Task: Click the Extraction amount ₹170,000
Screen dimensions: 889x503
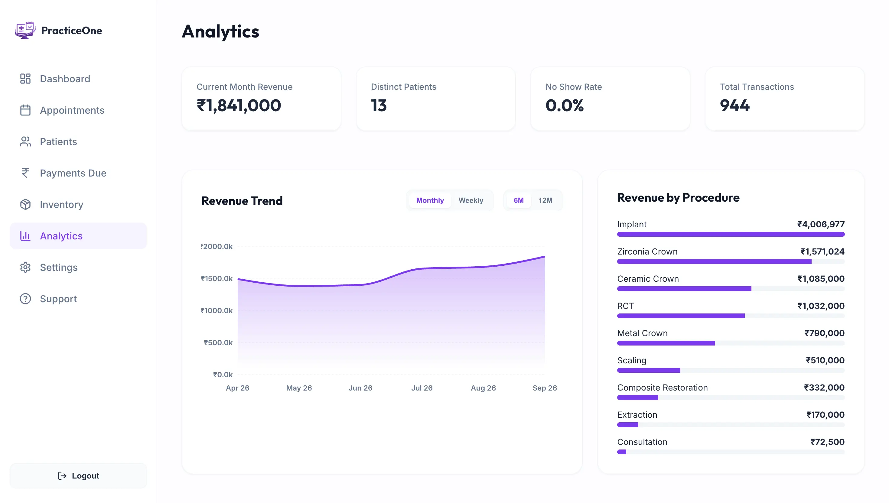Action: (x=825, y=415)
